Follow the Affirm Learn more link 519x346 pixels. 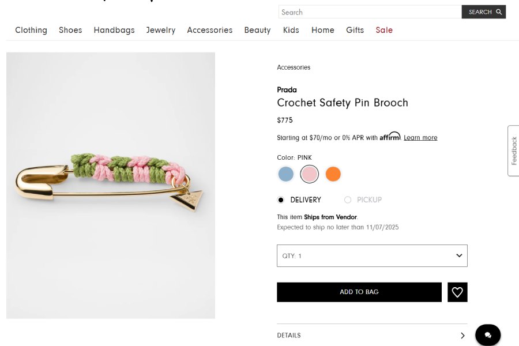click(x=420, y=138)
